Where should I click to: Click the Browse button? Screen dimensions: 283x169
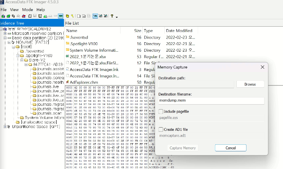250,84
